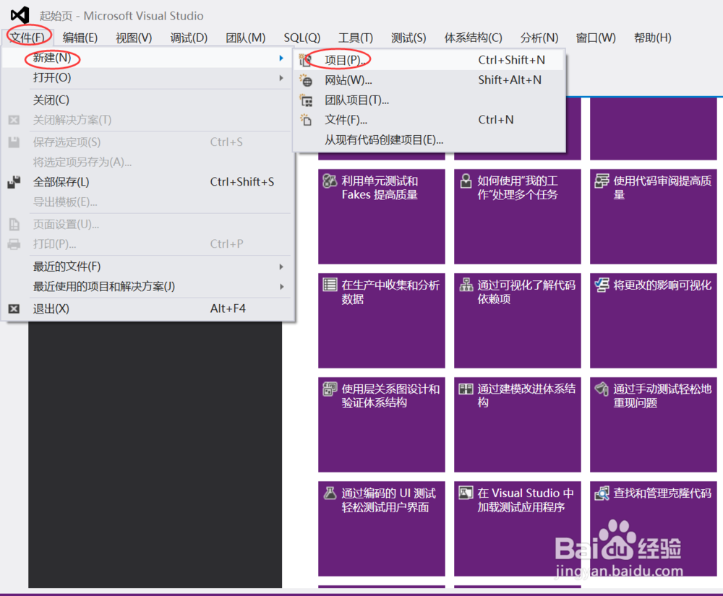Click the New Website globe icon

[305, 80]
